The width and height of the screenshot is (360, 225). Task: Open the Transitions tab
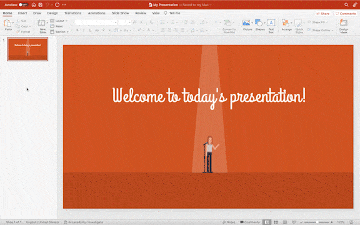pyautogui.click(x=72, y=13)
